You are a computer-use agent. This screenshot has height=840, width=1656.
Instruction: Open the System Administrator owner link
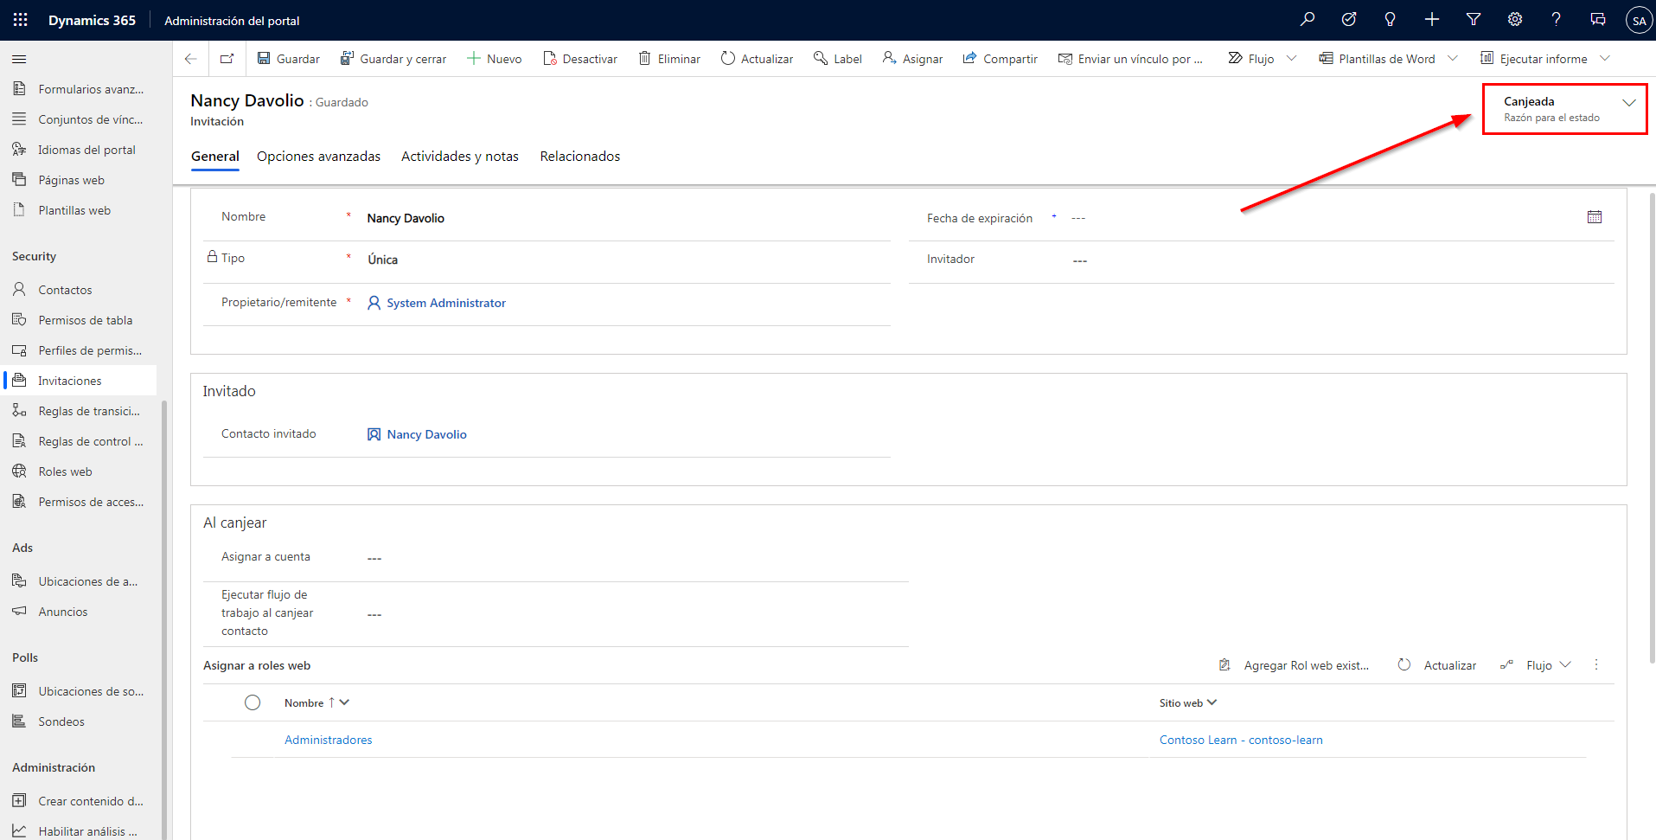[446, 303]
